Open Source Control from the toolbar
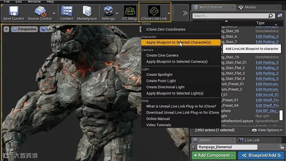This screenshot has height=161, width=286. click(40, 13)
